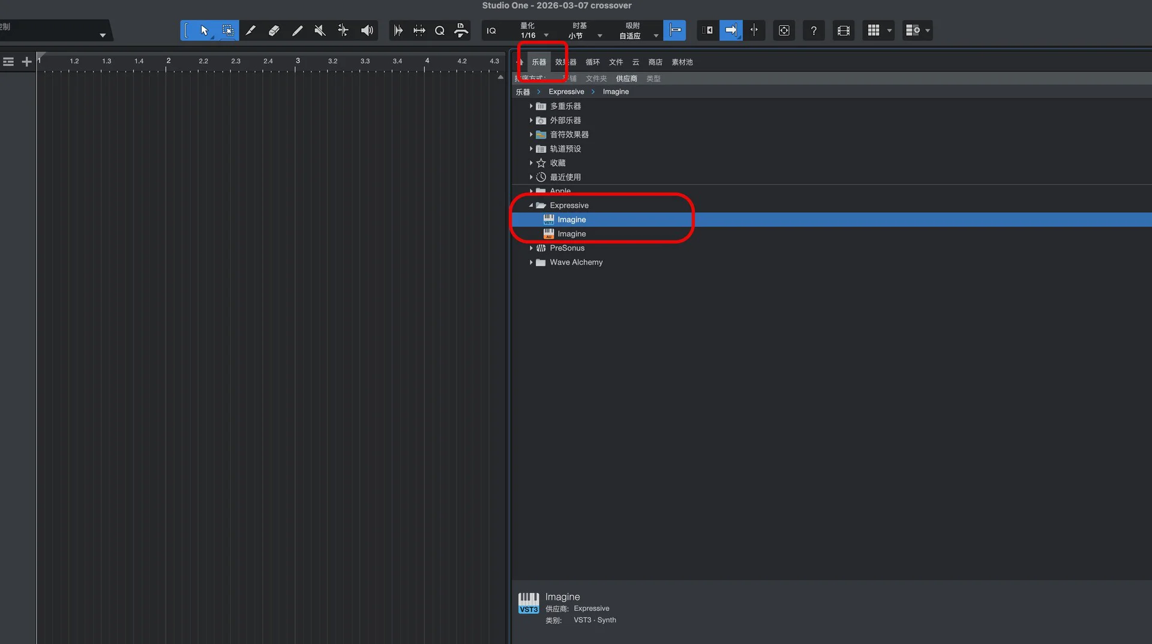Image resolution: width=1152 pixels, height=644 pixels.
Task: Sort browser by 类型
Action: [653, 79]
